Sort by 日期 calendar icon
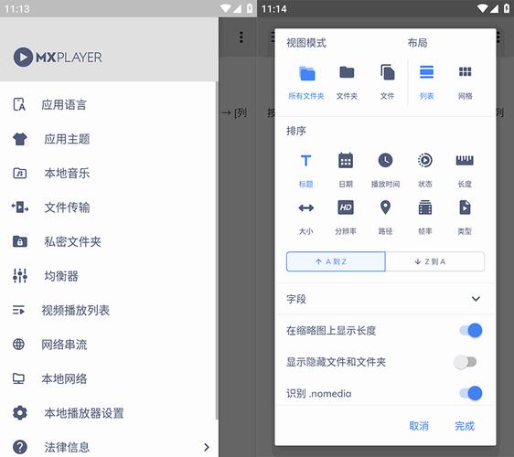 346,160
